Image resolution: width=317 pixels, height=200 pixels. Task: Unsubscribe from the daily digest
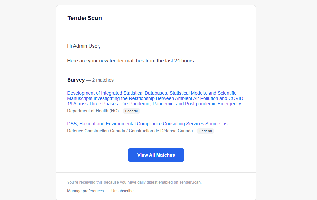pyautogui.click(x=122, y=191)
